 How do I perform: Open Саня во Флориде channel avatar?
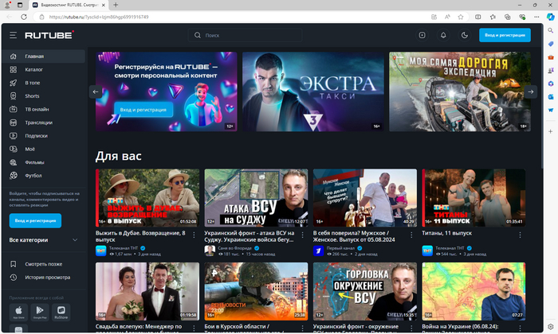click(x=210, y=250)
